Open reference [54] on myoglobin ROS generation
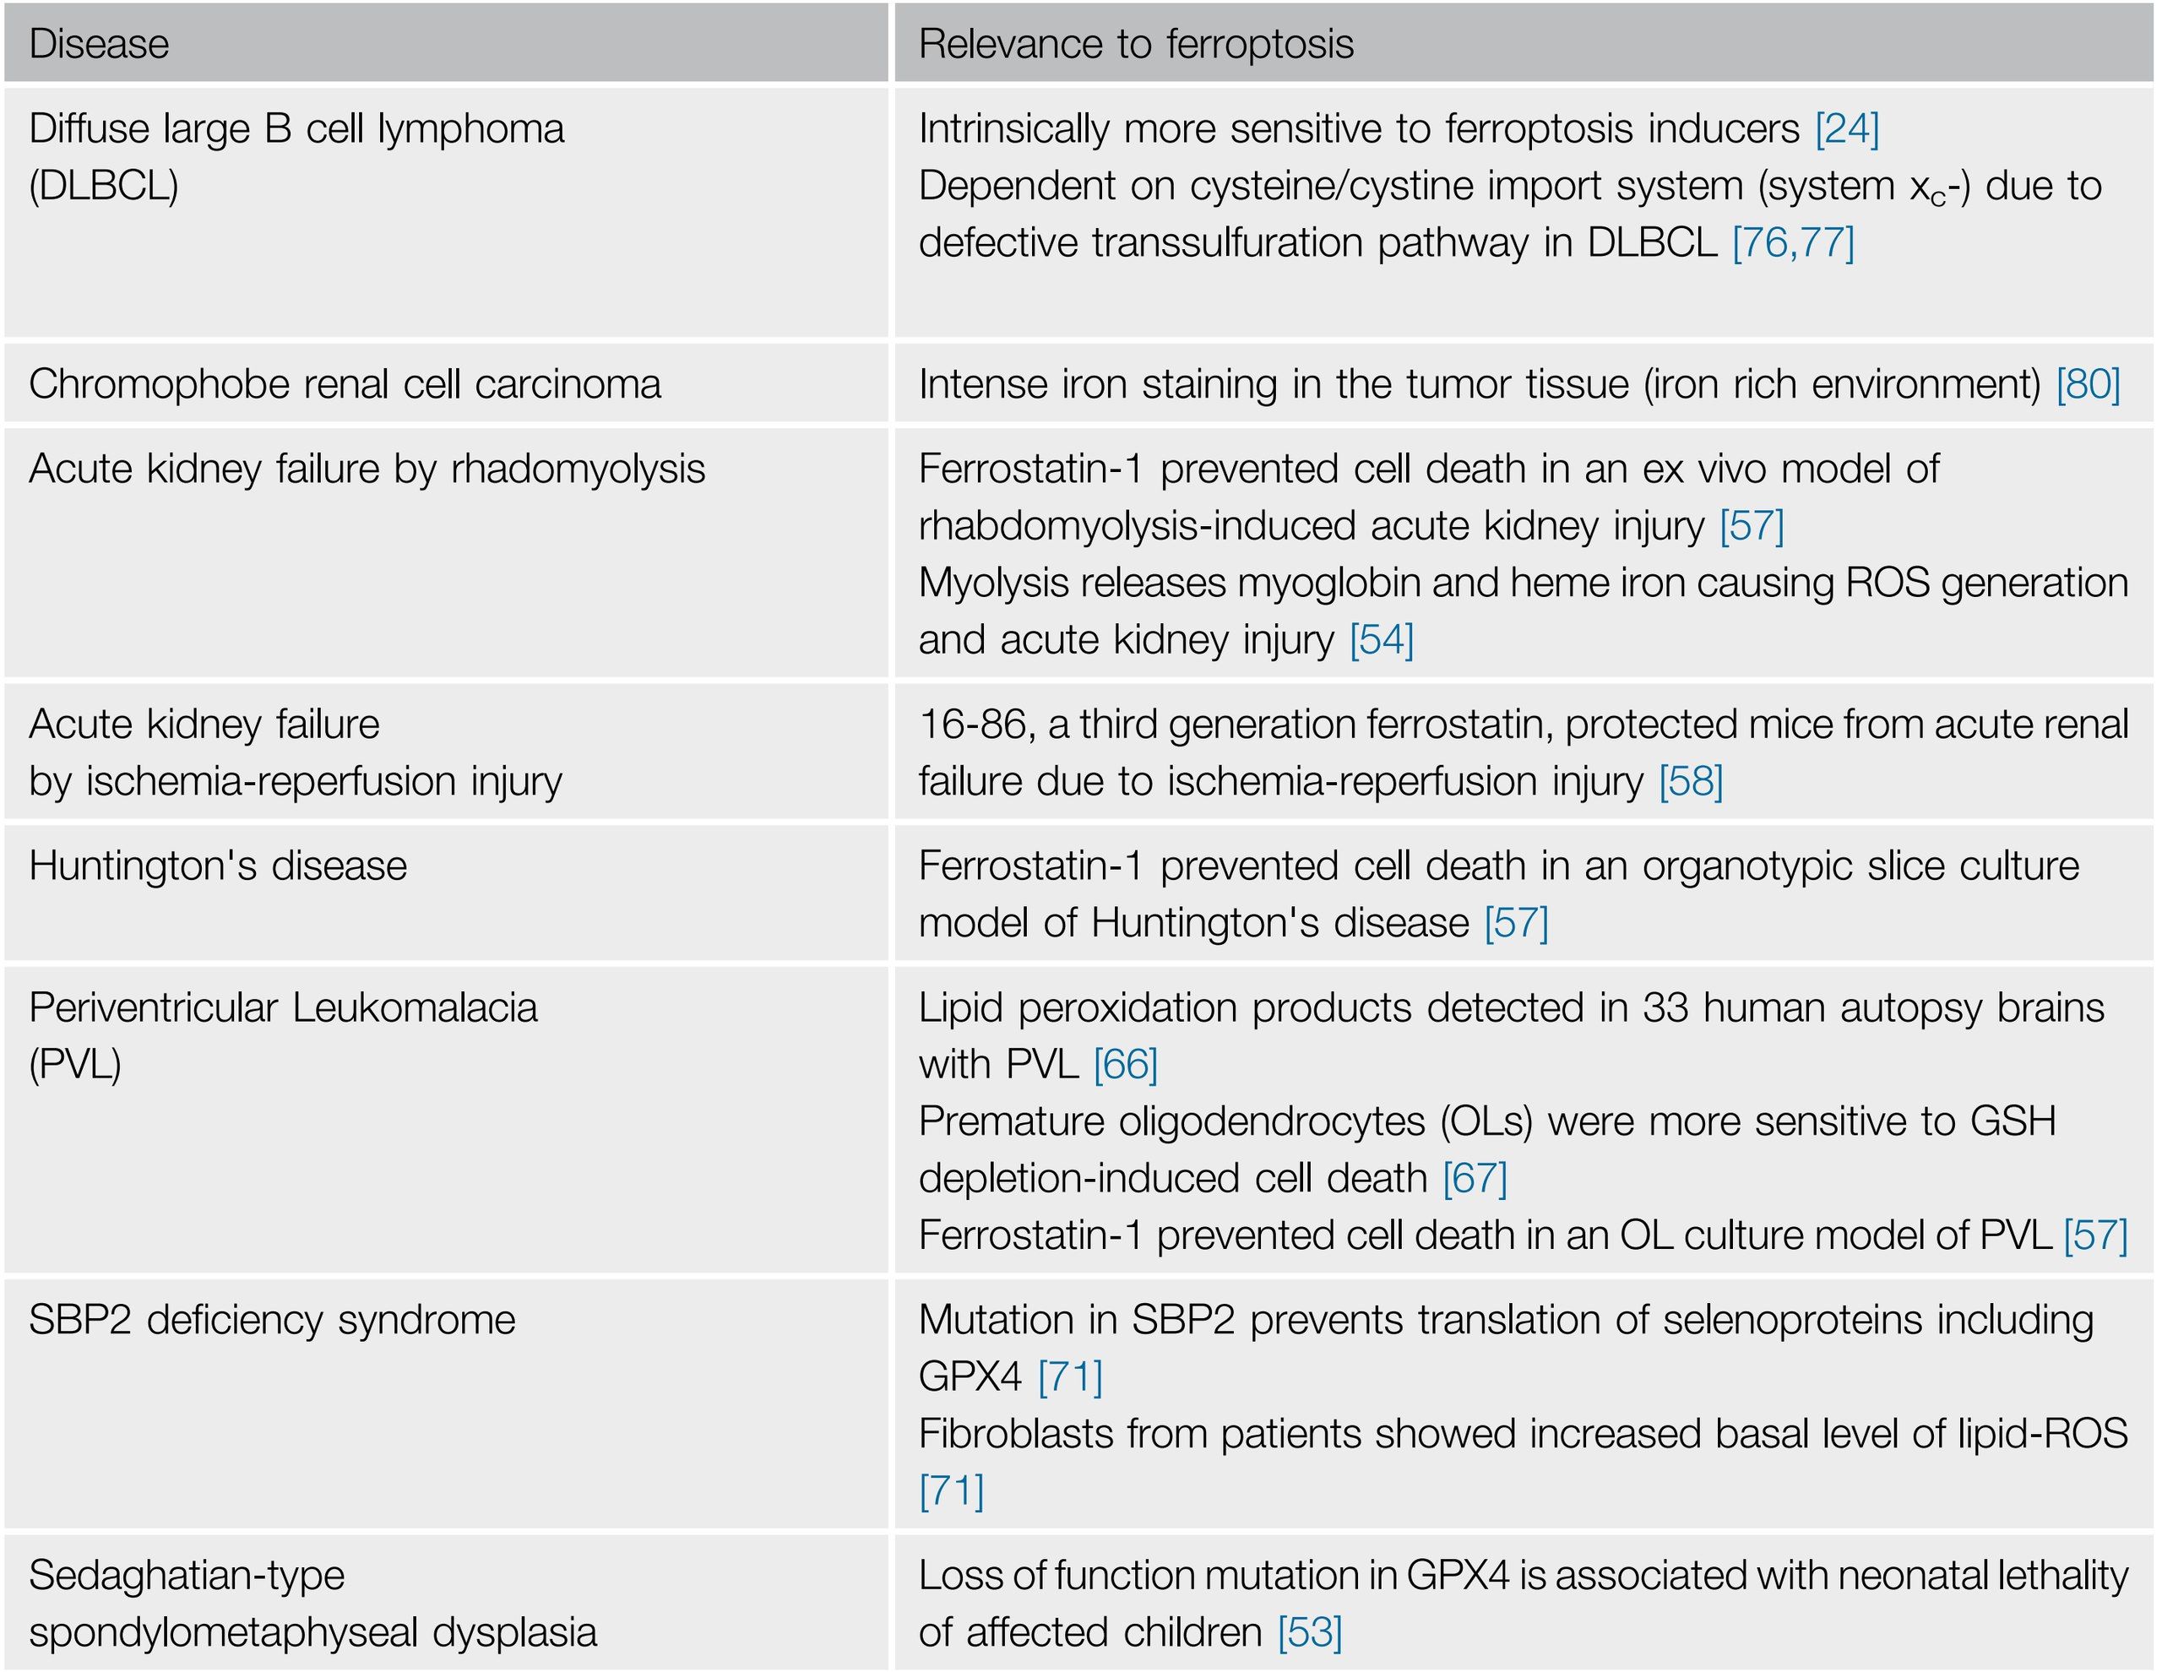The image size is (2162, 1672). [1381, 639]
